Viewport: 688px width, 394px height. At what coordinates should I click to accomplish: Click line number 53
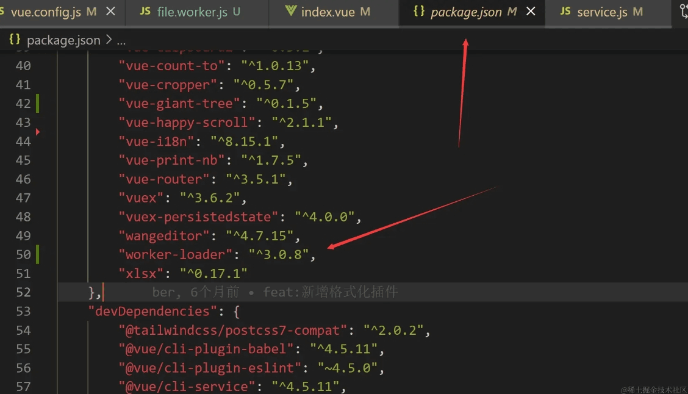click(x=23, y=311)
